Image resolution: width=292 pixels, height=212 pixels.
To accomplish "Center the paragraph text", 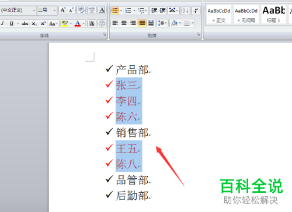I will tap(124, 23).
